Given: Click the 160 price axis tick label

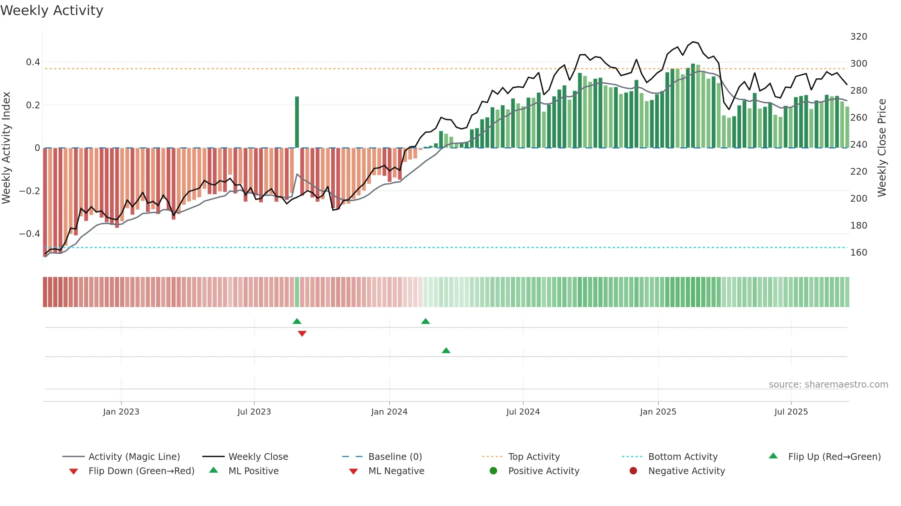Looking at the screenshot, I should [x=859, y=252].
